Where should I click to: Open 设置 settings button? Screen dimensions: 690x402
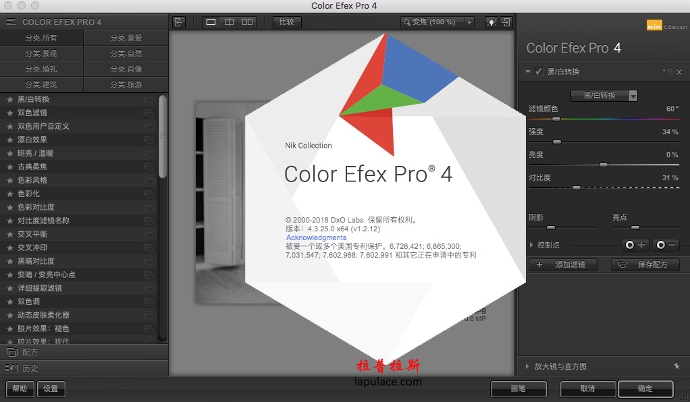pyautogui.click(x=51, y=389)
